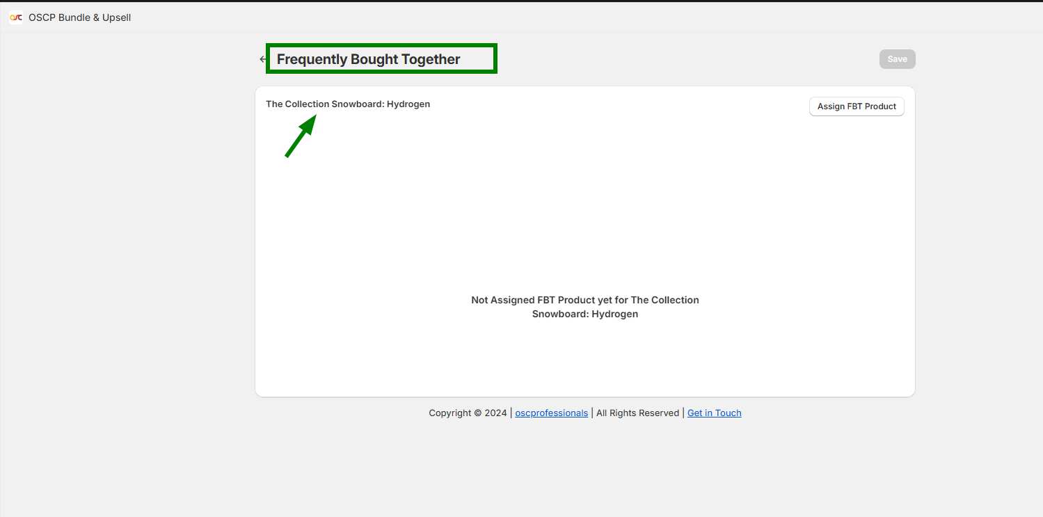Viewport: 1043px width, 517px height.
Task: Click the 2024 year in the footer
Action: [x=495, y=413]
